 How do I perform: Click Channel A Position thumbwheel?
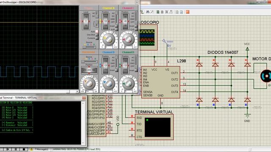pyautogui.click(x=105, y=22)
